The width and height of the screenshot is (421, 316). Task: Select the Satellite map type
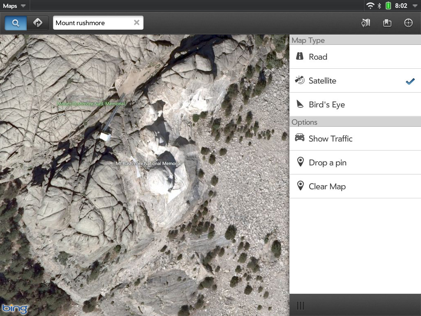click(355, 81)
